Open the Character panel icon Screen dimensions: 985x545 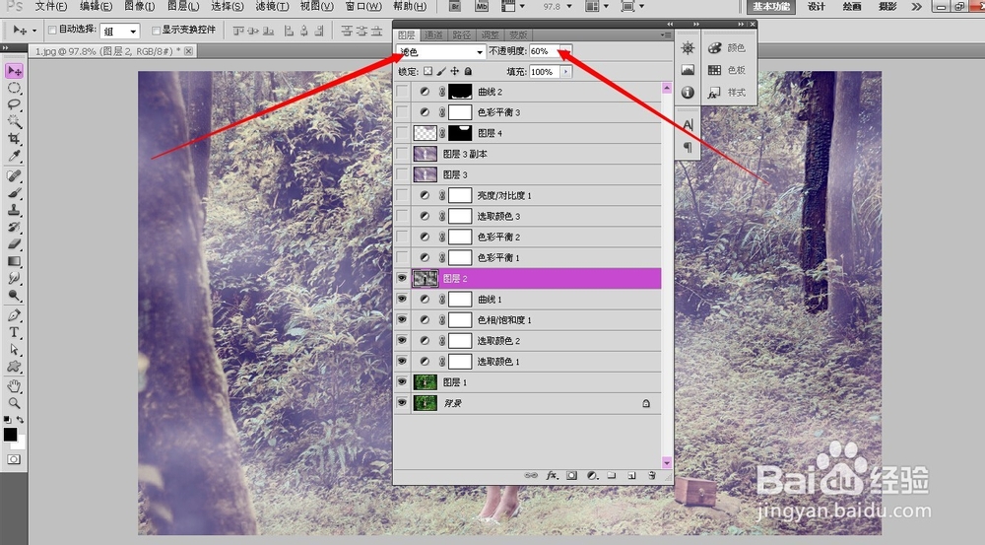click(x=688, y=125)
